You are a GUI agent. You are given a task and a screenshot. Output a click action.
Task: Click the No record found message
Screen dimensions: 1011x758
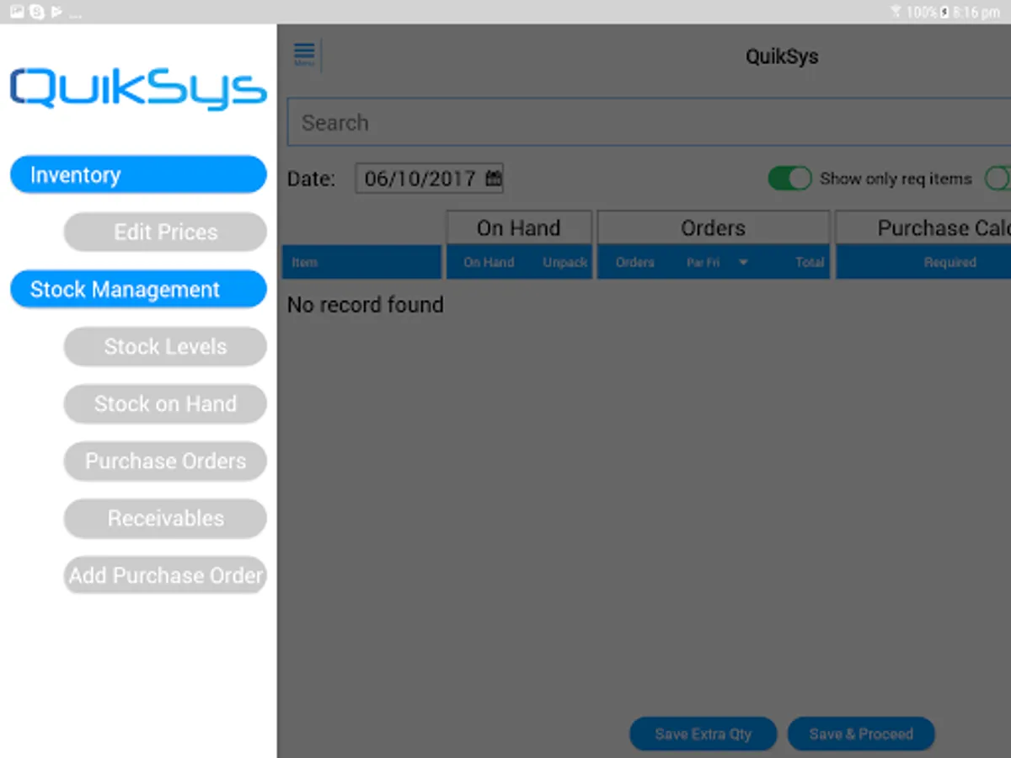(x=366, y=305)
